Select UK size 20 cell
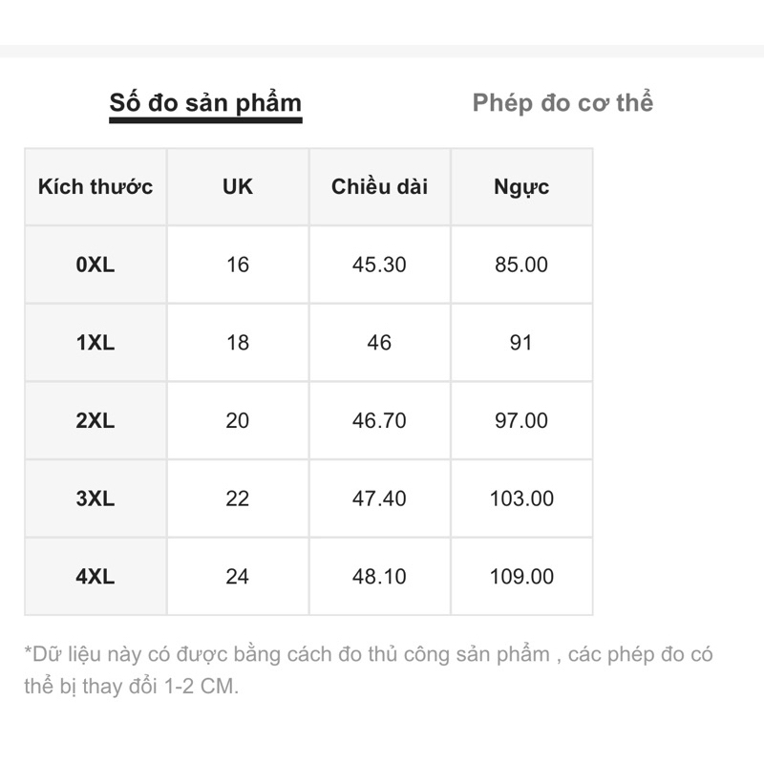 (238, 421)
